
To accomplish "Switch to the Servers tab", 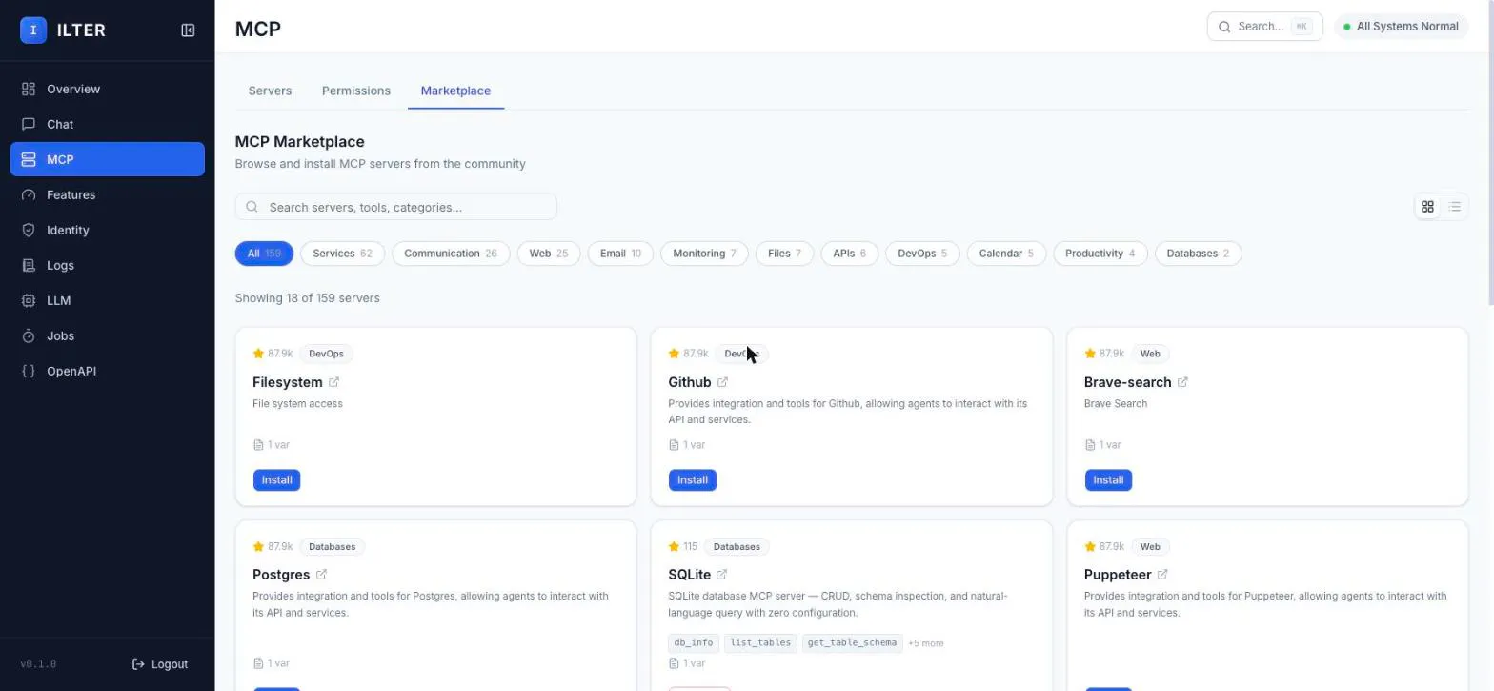I will pos(270,91).
